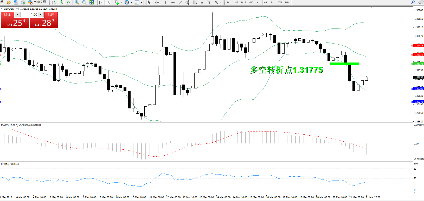Toggle the chart auto scroll button
Screen dimensions: 424x201
101,2
